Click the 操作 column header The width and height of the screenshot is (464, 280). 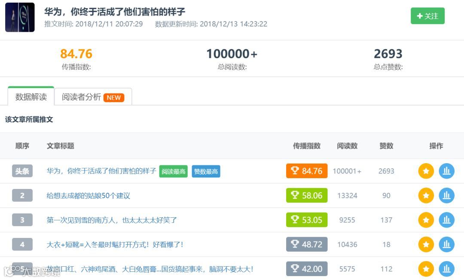click(436, 146)
